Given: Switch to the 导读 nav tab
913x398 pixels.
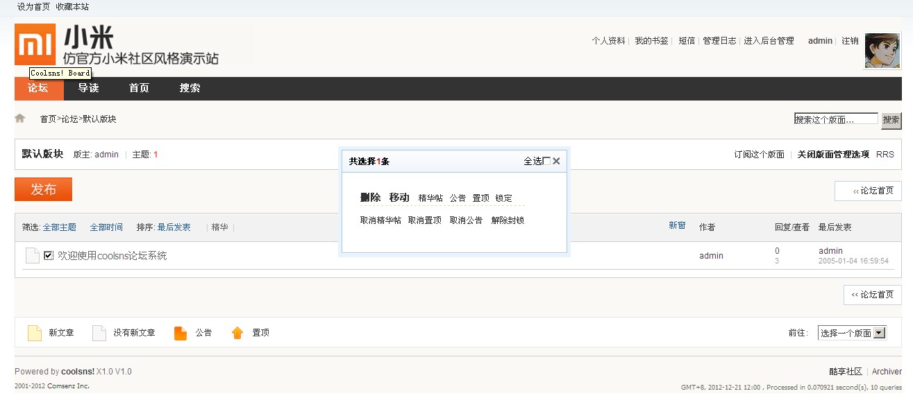Looking at the screenshot, I should click(88, 88).
